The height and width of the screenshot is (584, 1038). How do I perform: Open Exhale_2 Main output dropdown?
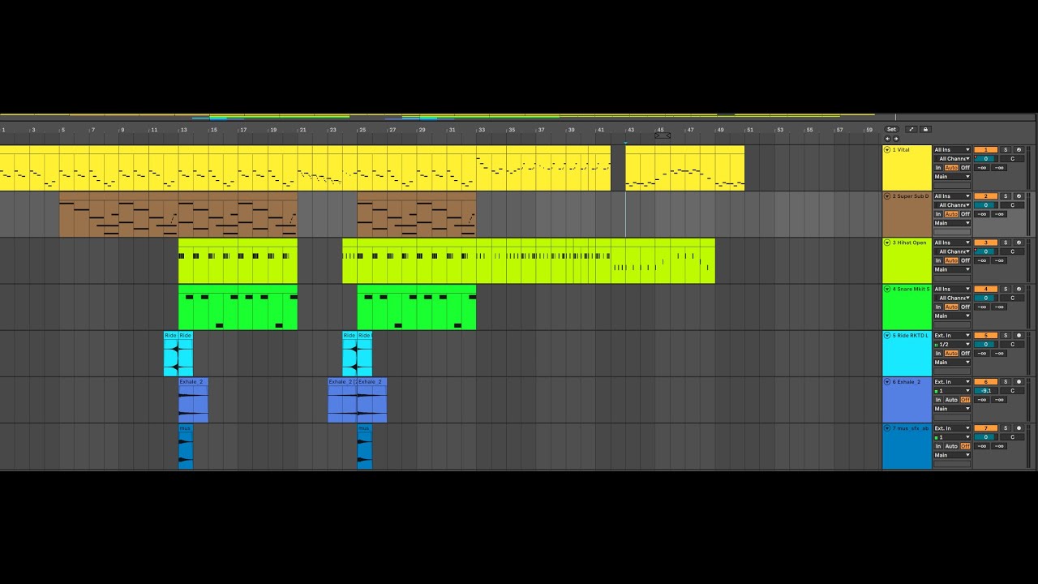tap(952, 409)
